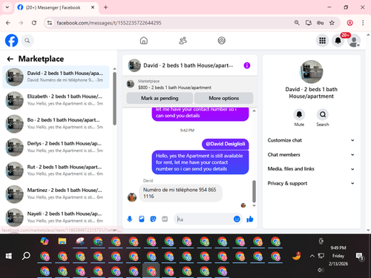
Task: Open the conversation information purple icon
Action: coord(247,65)
